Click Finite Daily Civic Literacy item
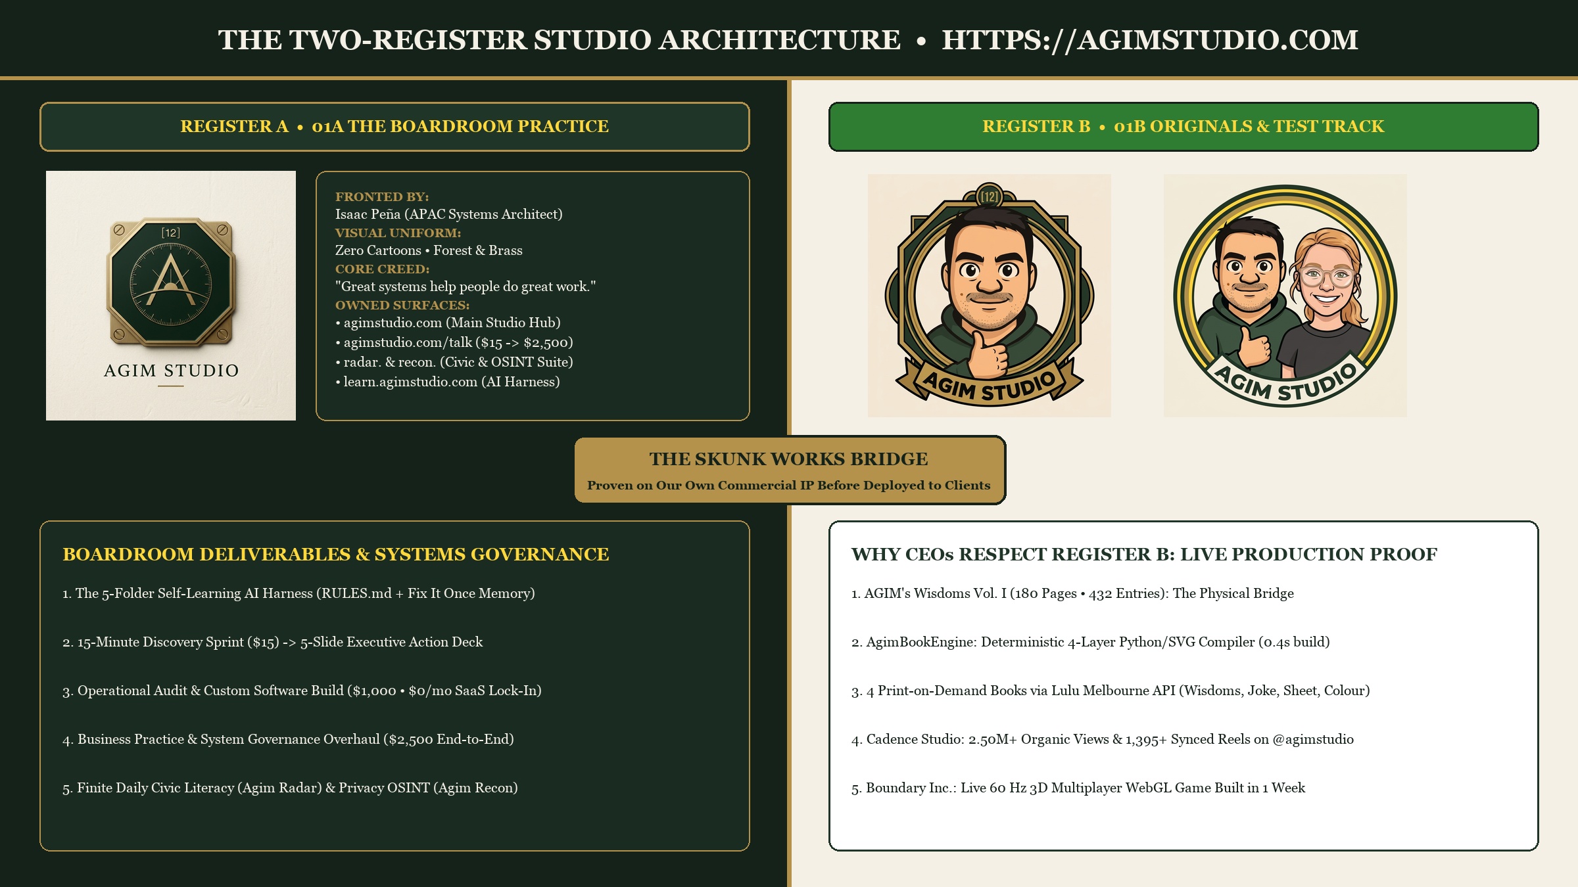The width and height of the screenshot is (1578, 887). [x=290, y=788]
